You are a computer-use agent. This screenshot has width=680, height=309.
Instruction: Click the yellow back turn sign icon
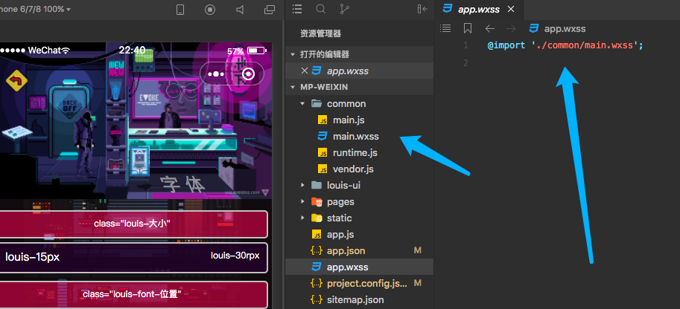(x=16, y=80)
